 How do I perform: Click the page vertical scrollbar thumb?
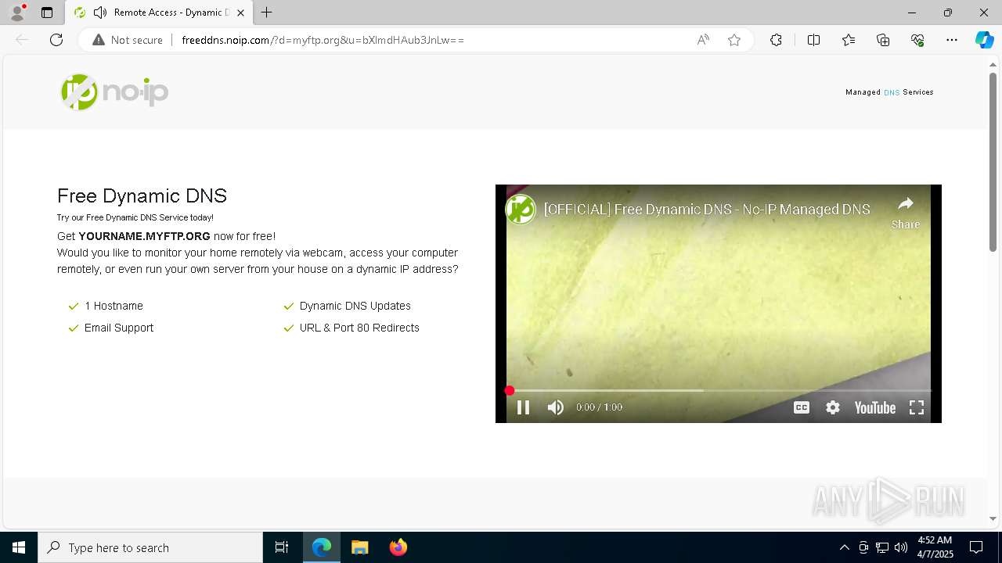(993, 162)
